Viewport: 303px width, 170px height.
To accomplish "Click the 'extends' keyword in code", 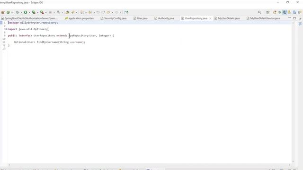I will click(x=62, y=36).
